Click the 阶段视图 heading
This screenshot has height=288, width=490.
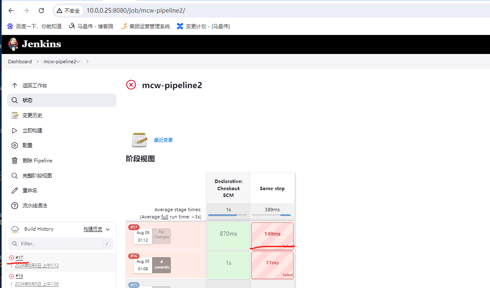pos(140,159)
